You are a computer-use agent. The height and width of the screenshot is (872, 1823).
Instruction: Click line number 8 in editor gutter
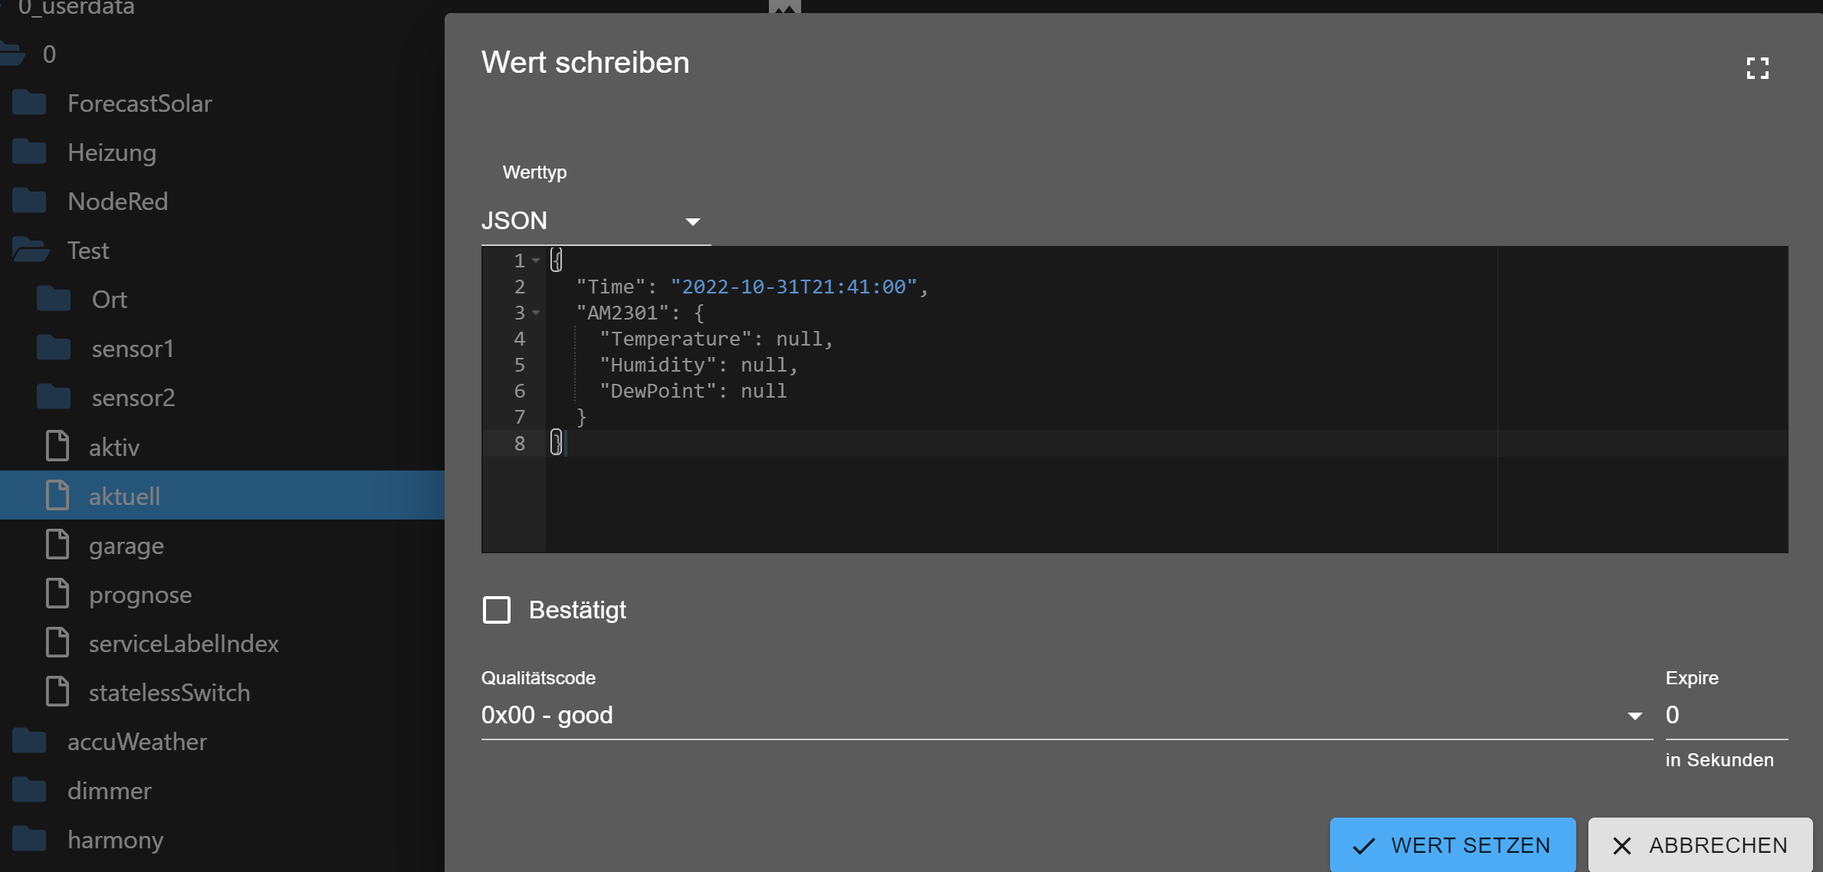coord(520,443)
